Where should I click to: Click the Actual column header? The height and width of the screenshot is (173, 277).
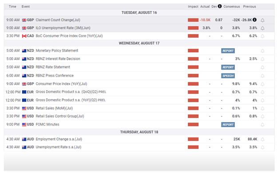[205, 7]
